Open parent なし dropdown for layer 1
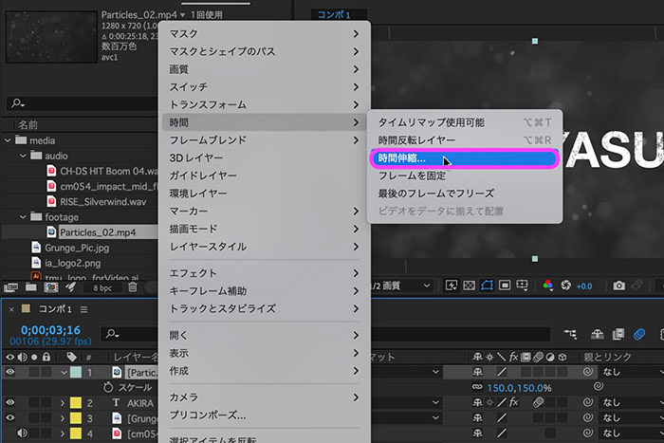Viewport: 664px width, 443px height. (x=632, y=372)
